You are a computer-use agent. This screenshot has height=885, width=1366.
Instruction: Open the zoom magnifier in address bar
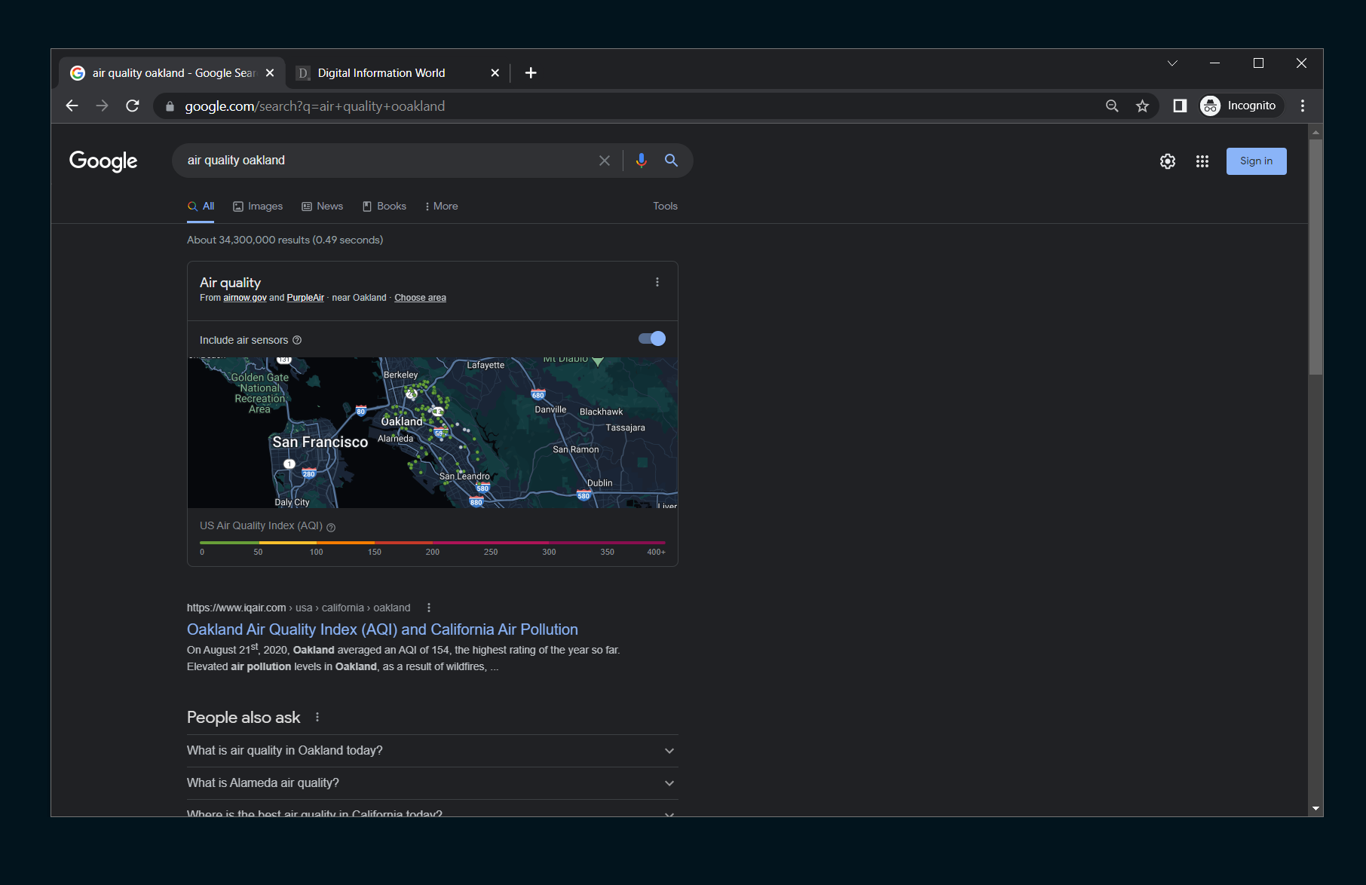1112,106
